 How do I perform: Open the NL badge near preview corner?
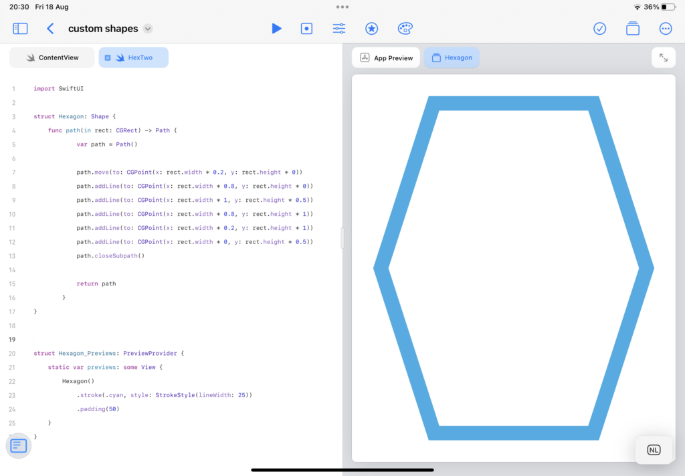[654, 449]
